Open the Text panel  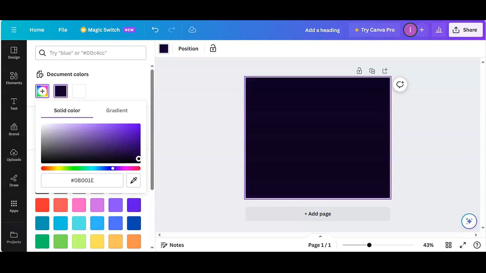click(x=14, y=104)
